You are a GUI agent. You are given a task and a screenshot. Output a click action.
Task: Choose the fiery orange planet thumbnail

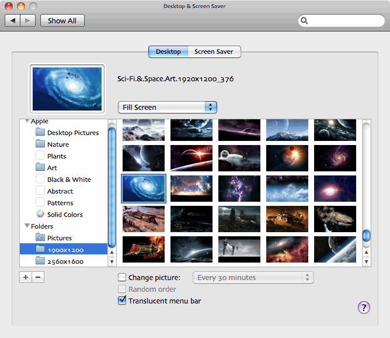coord(287,158)
